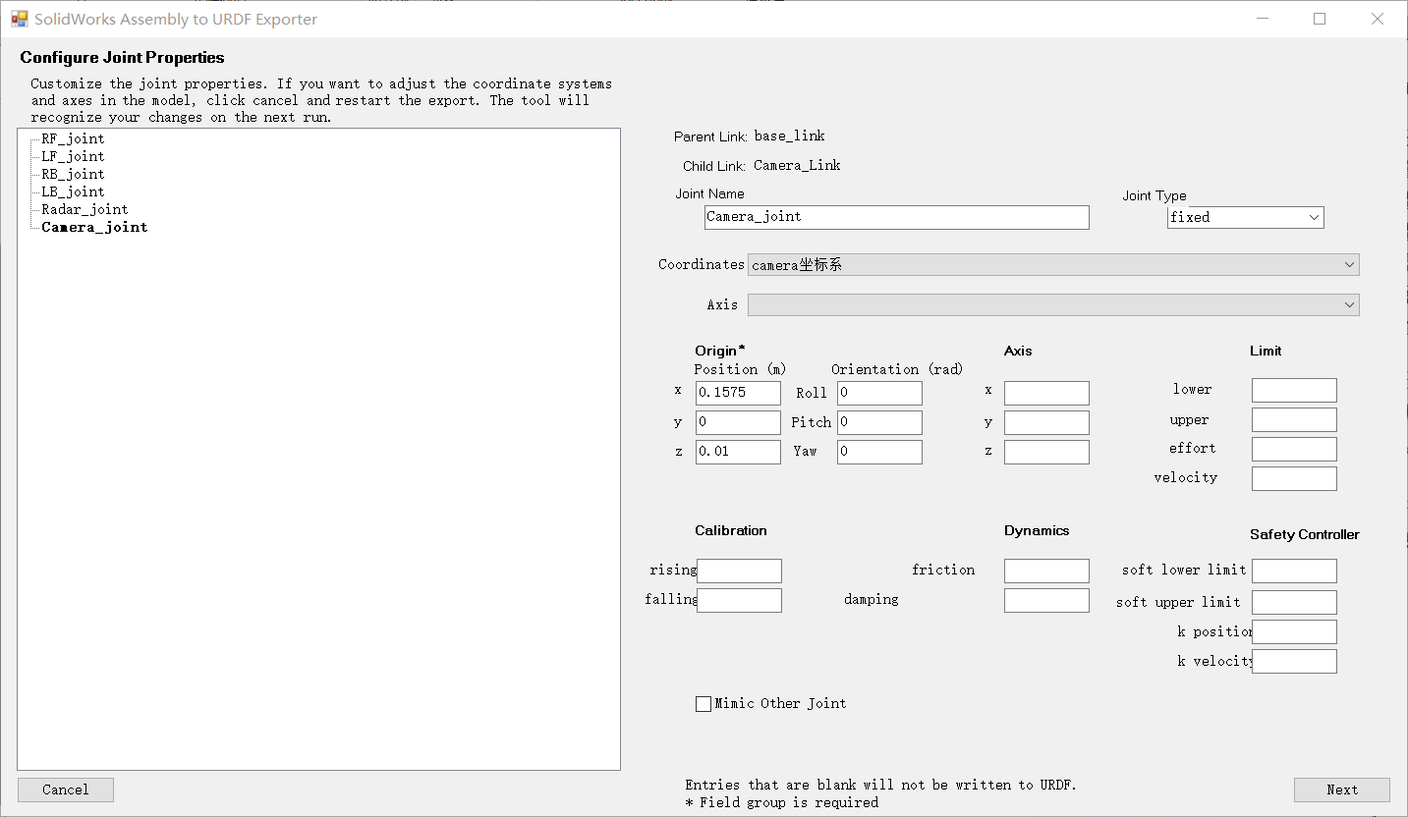Screen dimensions: 1408x817
Task: Maximize the exporter window
Action: pos(1320,19)
